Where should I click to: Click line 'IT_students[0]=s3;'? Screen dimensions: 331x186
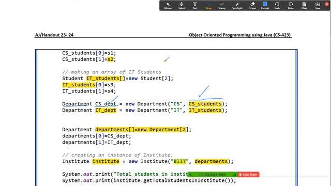click(x=89, y=85)
